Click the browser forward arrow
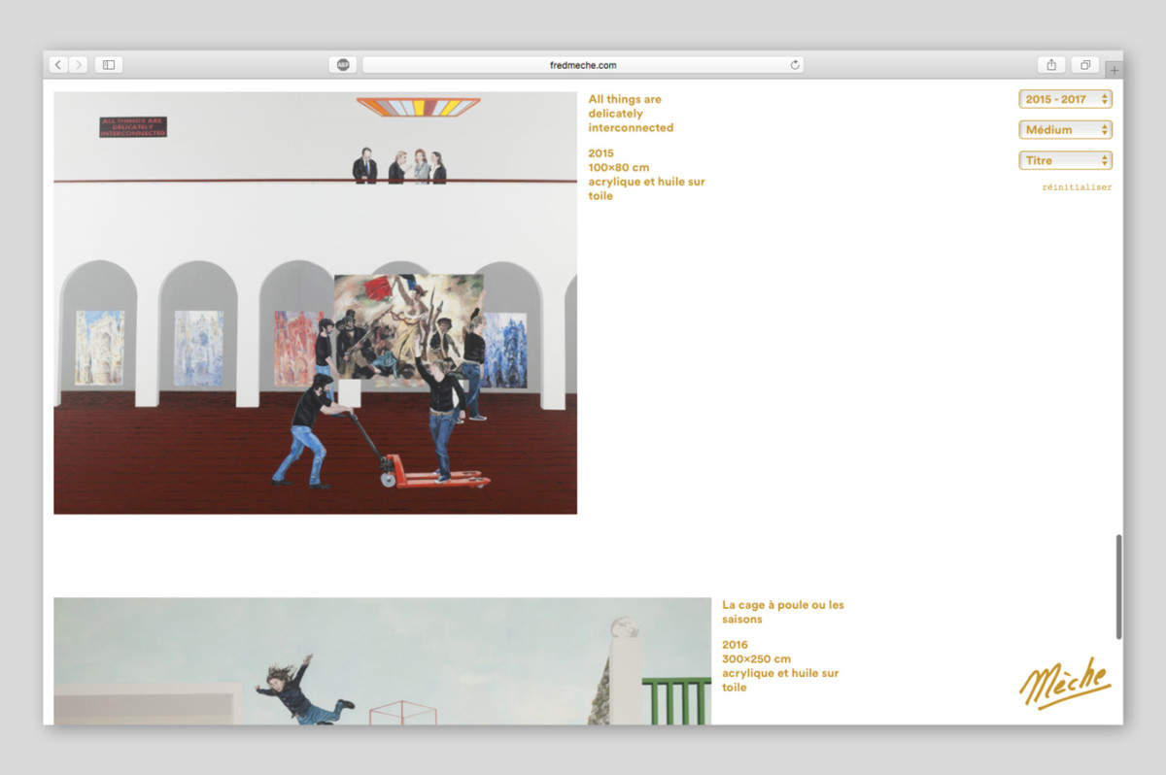Viewport: 1166px width, 775px height. click(78, 65)
